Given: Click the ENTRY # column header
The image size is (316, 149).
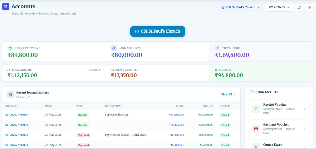Looking at the screenshot, I should (x=11, y=106).
